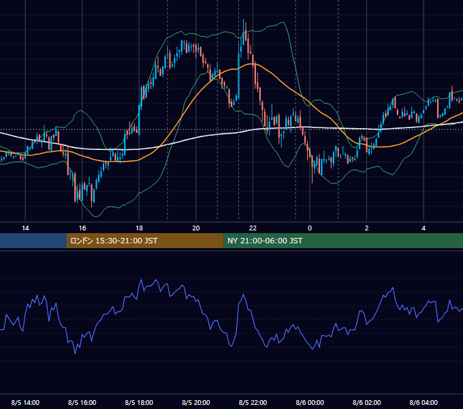Click the 8/5 20:00 date label

tap(196, 402)
